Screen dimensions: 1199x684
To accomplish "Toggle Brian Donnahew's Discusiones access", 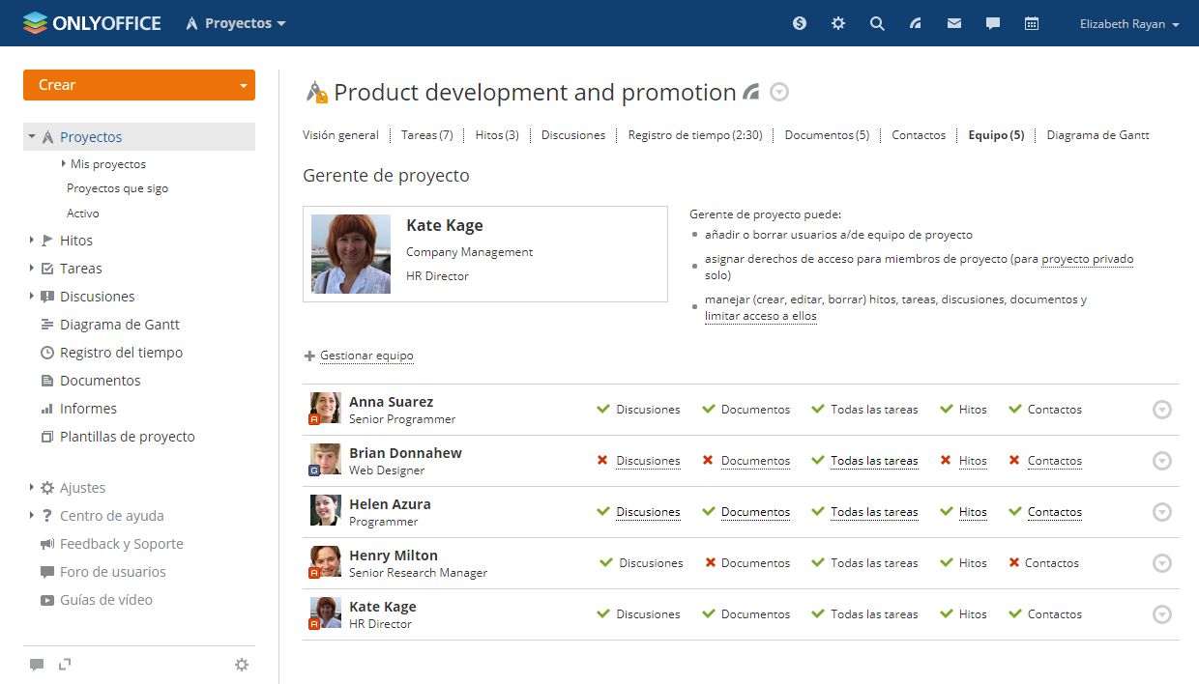I will coord(647,461).
